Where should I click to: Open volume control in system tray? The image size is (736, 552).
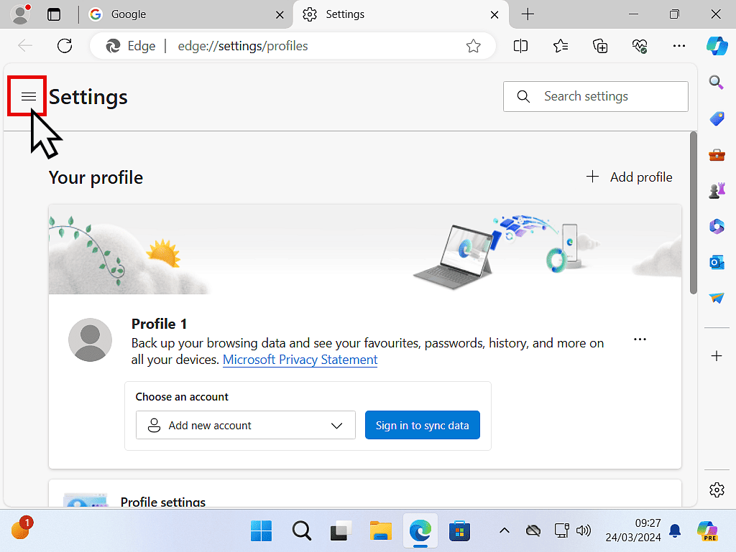click(584, 531)
